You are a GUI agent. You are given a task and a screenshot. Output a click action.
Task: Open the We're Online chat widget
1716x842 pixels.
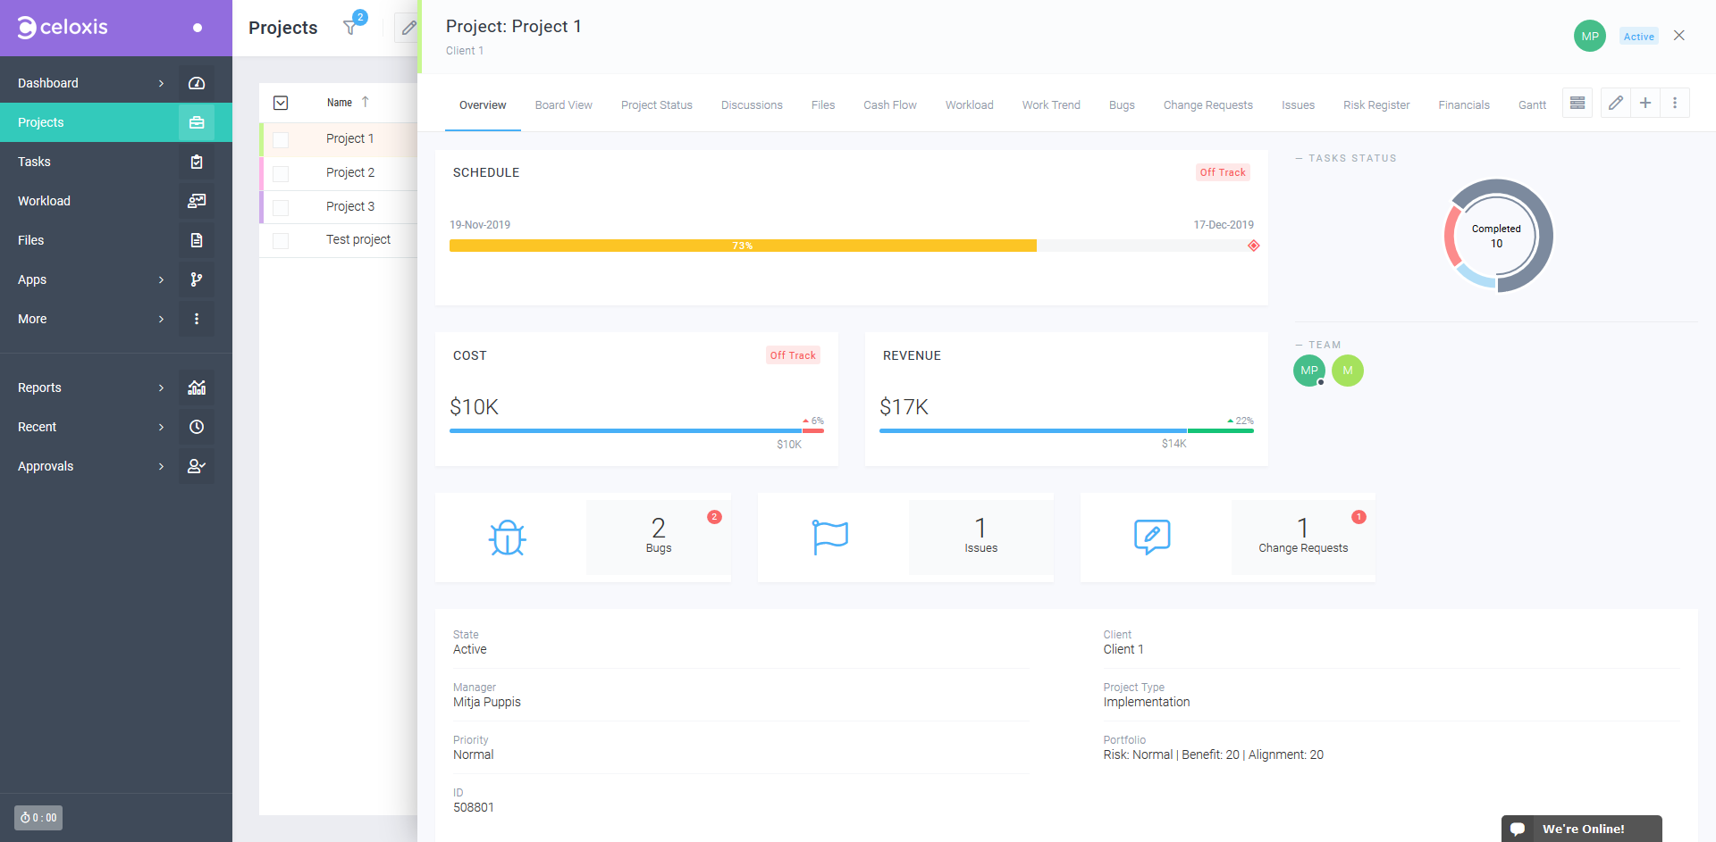[x=1582, y=829]
